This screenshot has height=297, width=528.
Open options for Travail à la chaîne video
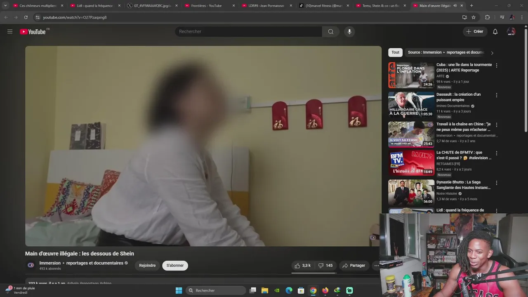[497, 125]
